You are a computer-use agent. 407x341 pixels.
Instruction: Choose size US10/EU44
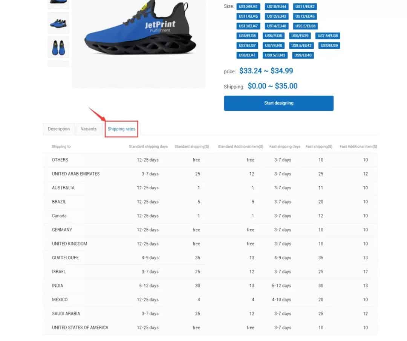[277, 6]
